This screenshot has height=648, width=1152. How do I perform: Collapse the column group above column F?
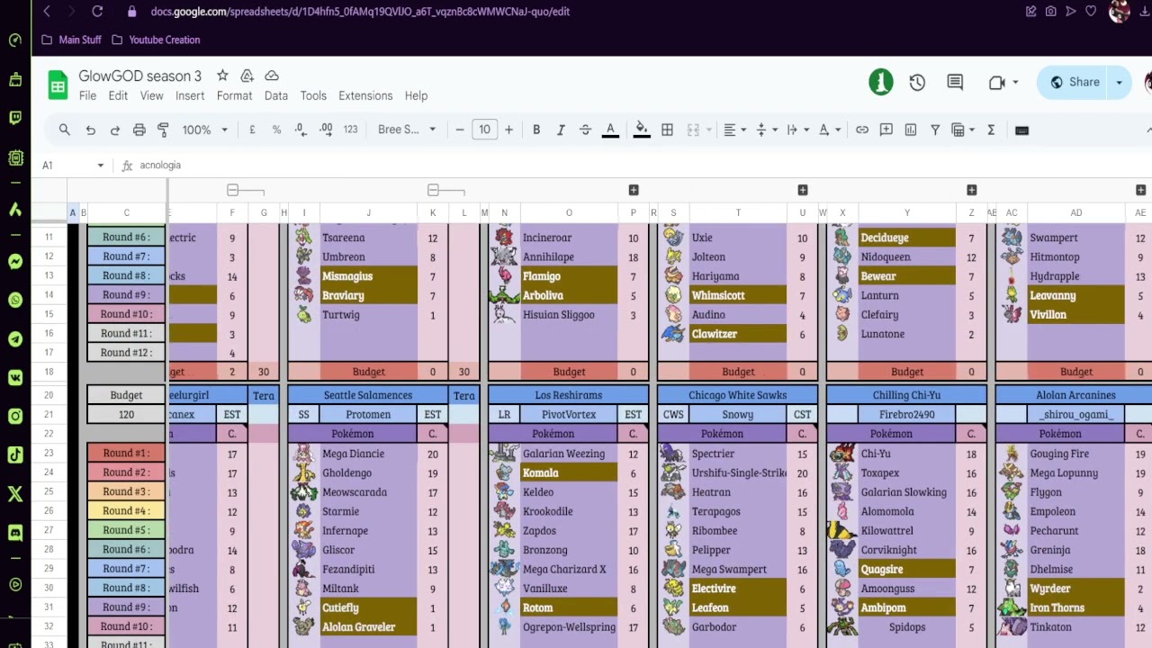tap(232, 190)
